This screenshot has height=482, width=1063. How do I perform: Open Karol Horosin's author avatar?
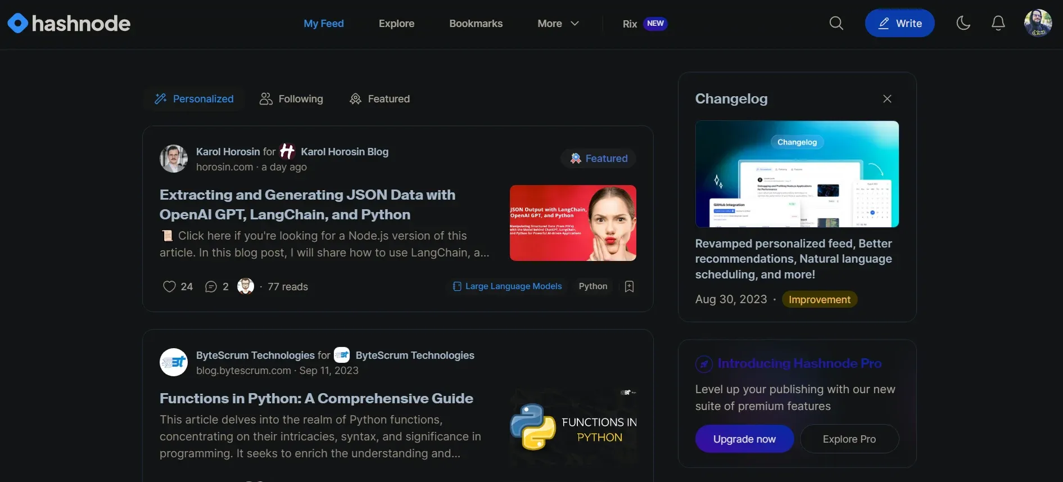(x=174, y=159)
